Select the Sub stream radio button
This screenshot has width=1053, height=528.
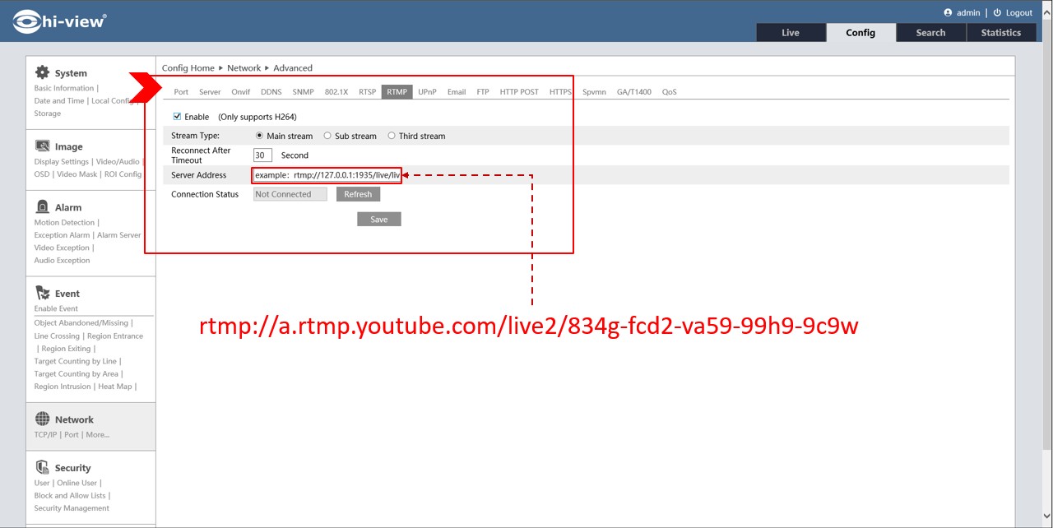[x=327, y=136]
